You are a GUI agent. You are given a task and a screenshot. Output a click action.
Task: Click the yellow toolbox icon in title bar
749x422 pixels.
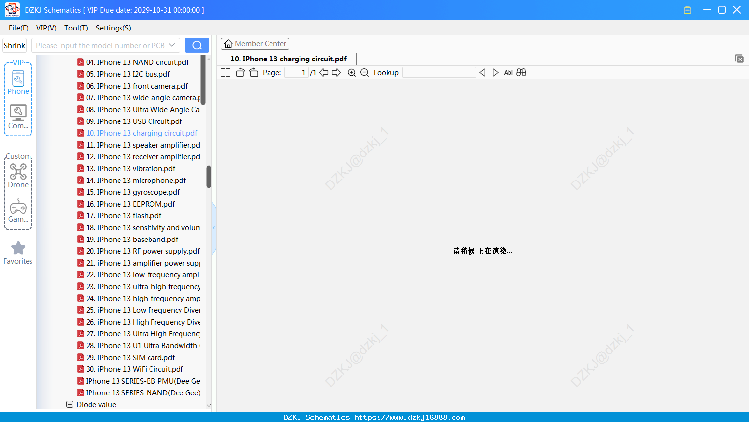[x=688, y=10]
